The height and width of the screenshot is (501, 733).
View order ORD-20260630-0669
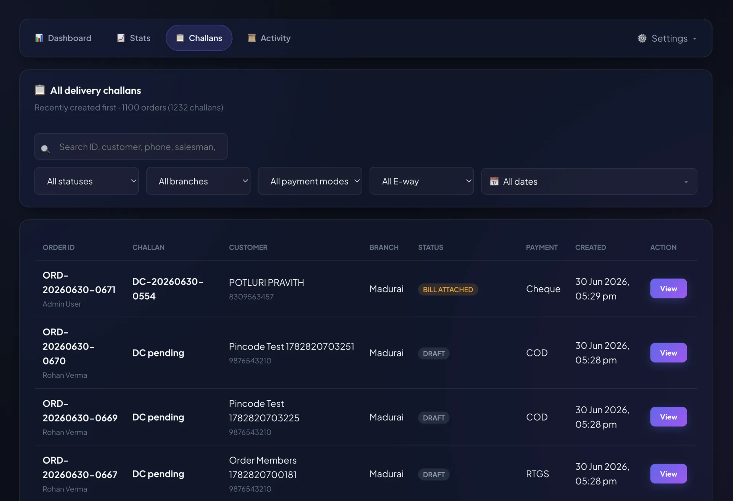(x=668, y=417)
